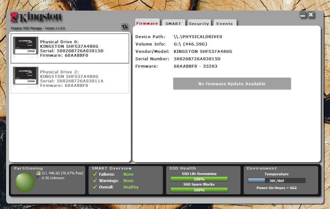Click the SSD Spare Blocks progress bar

pyautogui.click(x=199, y=190)
